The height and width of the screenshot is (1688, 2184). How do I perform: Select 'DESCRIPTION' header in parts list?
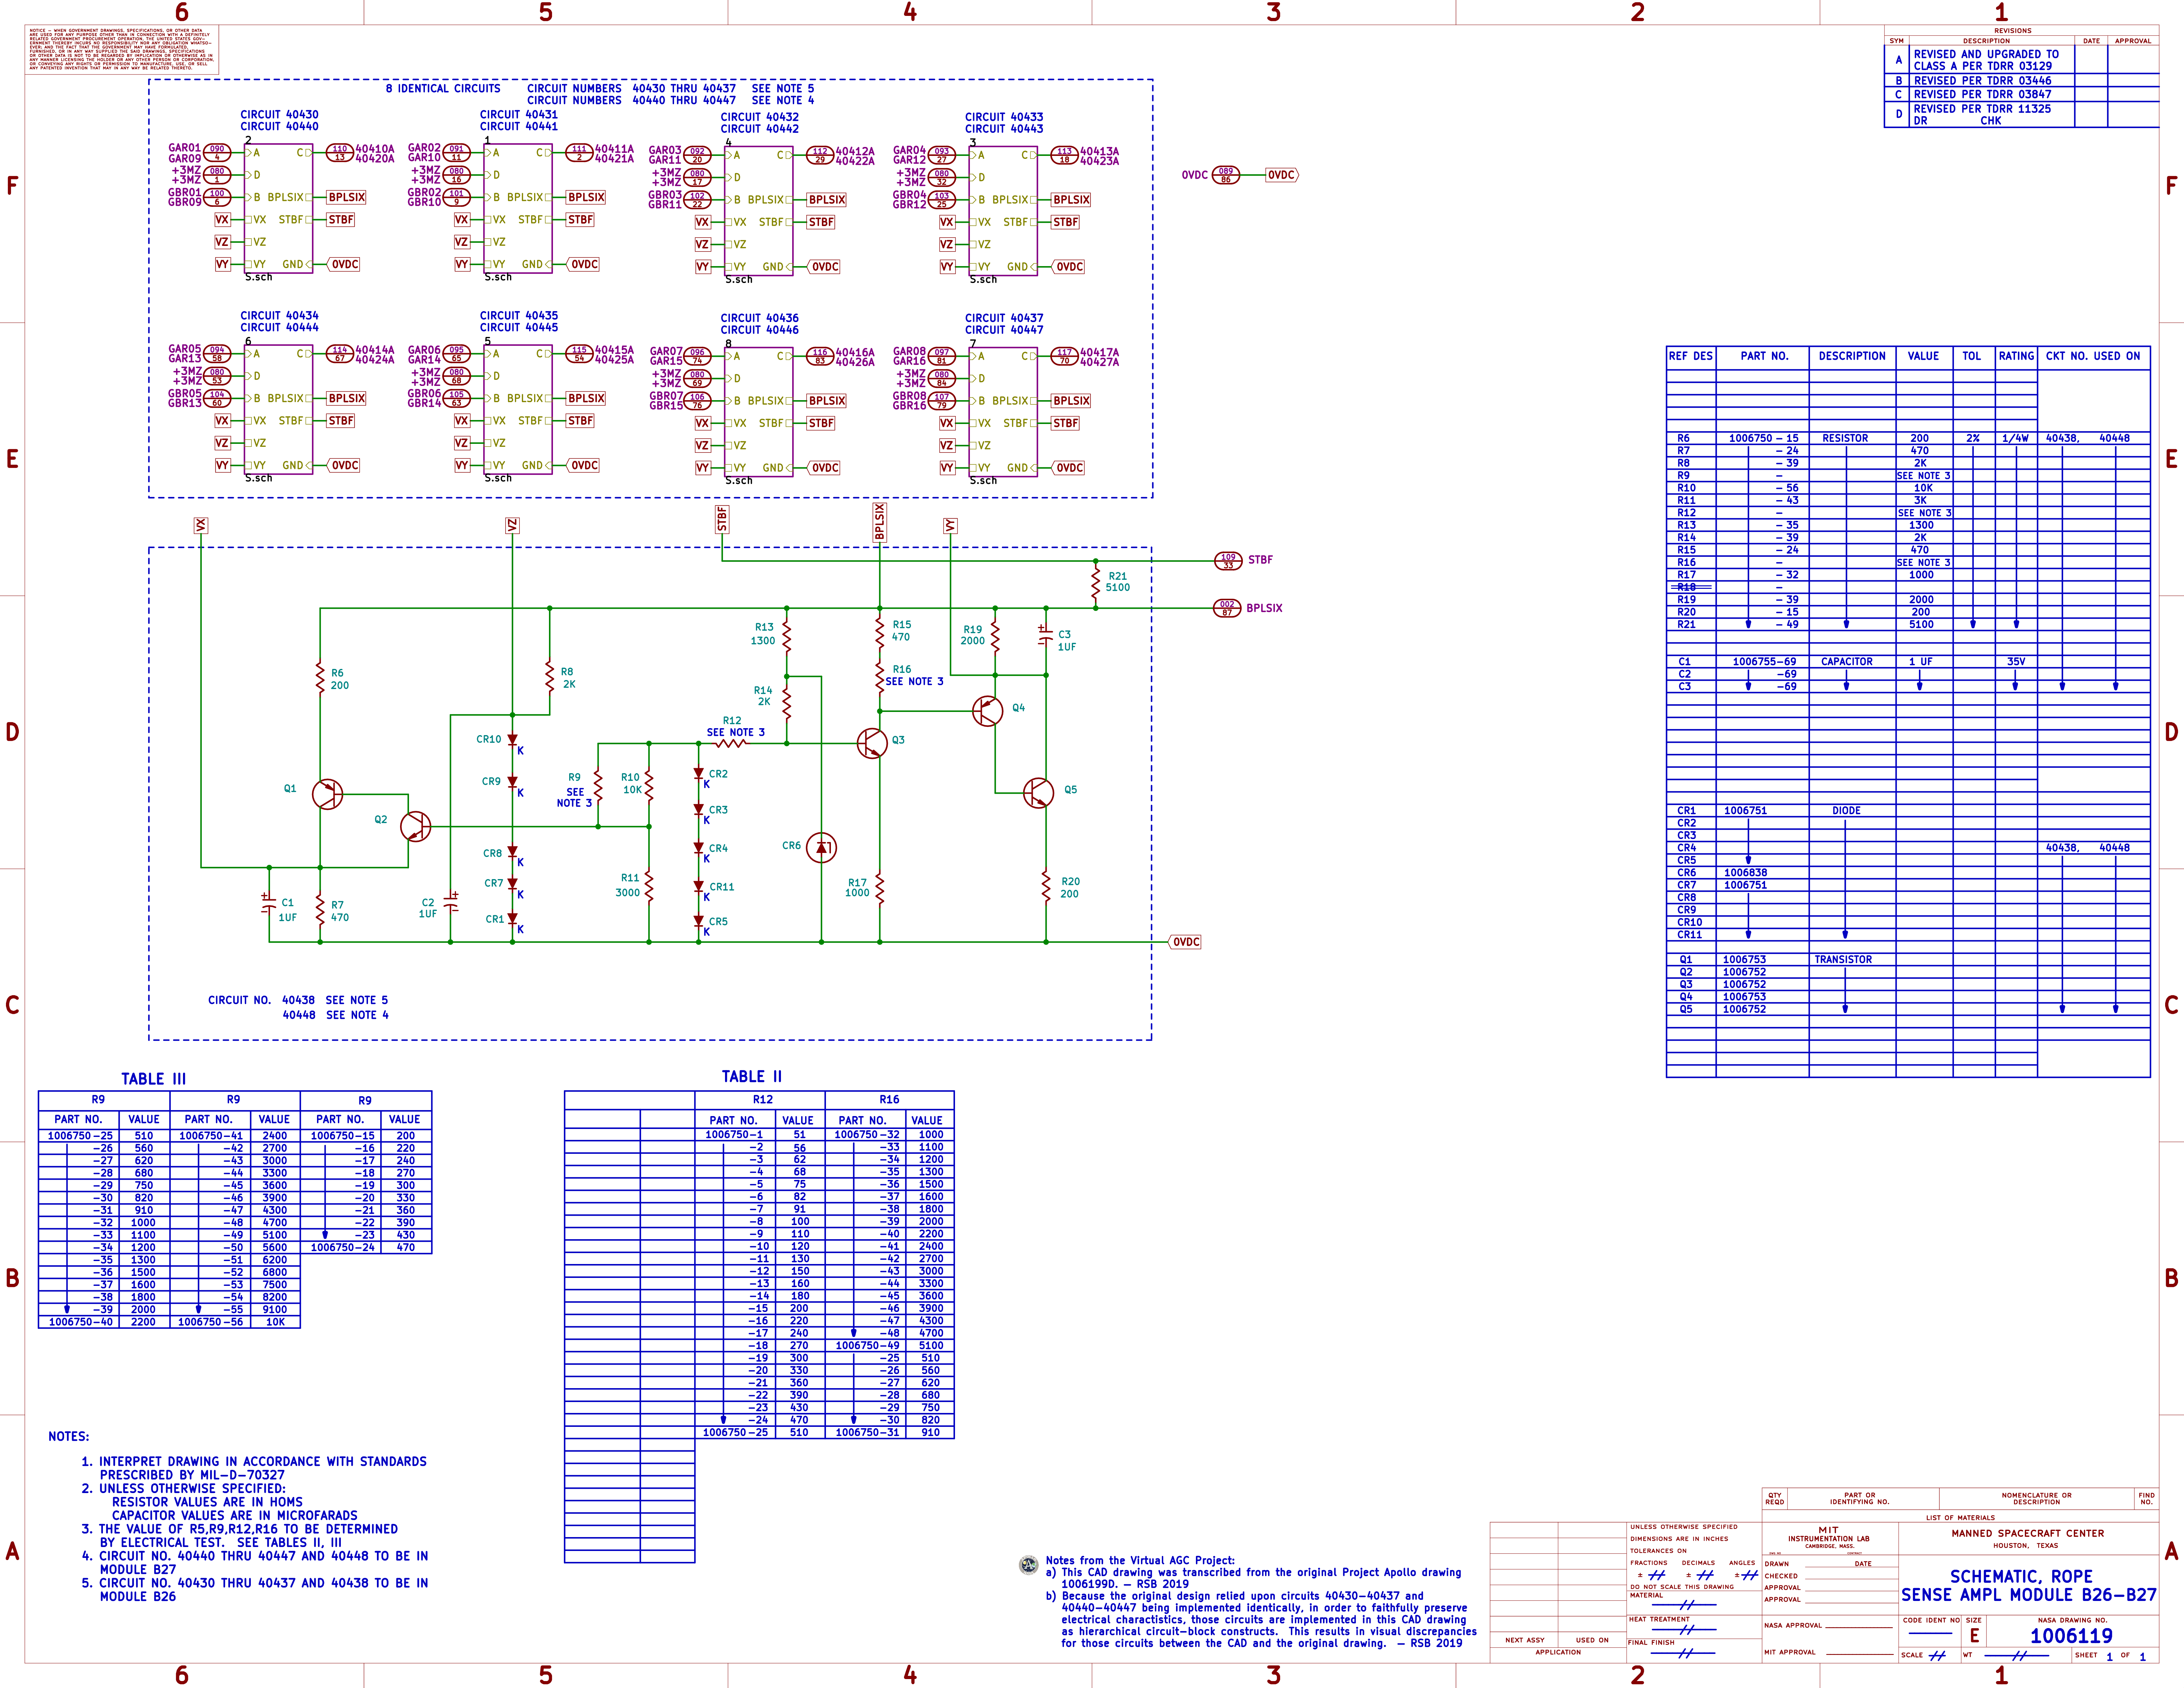(1852, 356)
